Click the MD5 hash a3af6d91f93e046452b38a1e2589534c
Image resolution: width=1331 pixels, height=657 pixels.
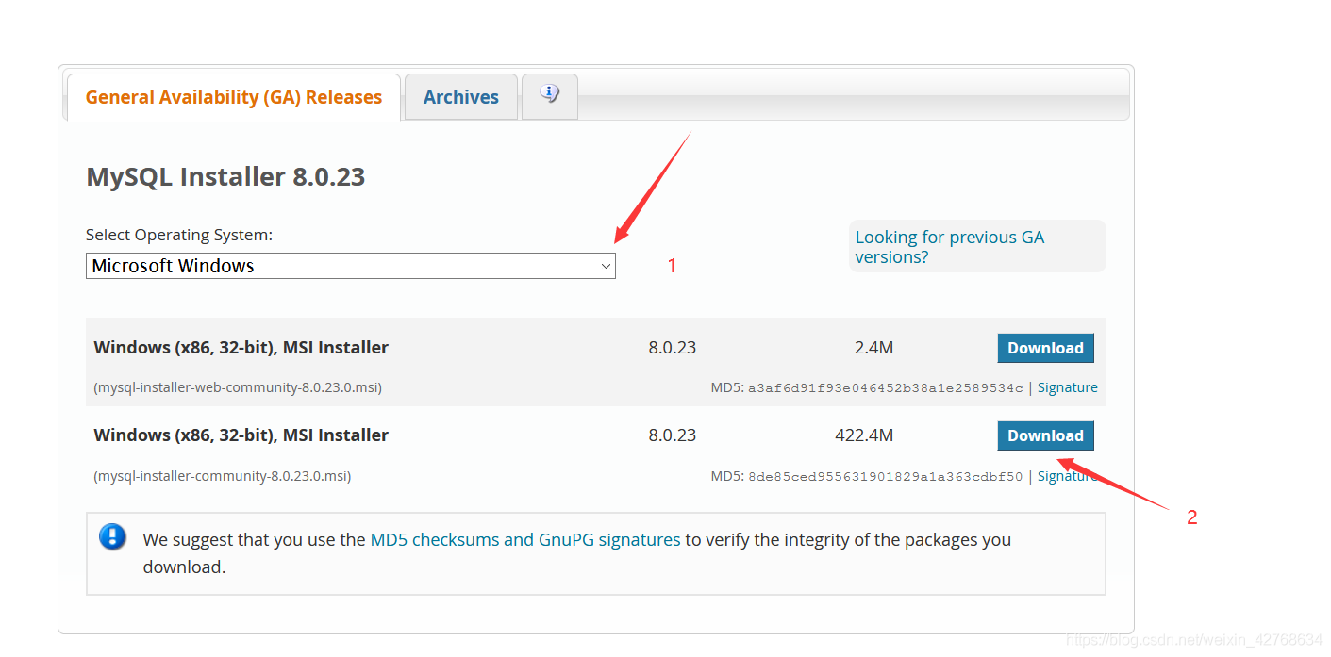click(885, 388)
